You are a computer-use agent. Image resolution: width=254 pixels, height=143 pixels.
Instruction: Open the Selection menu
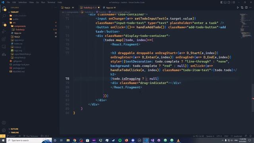tap(23, 2)
